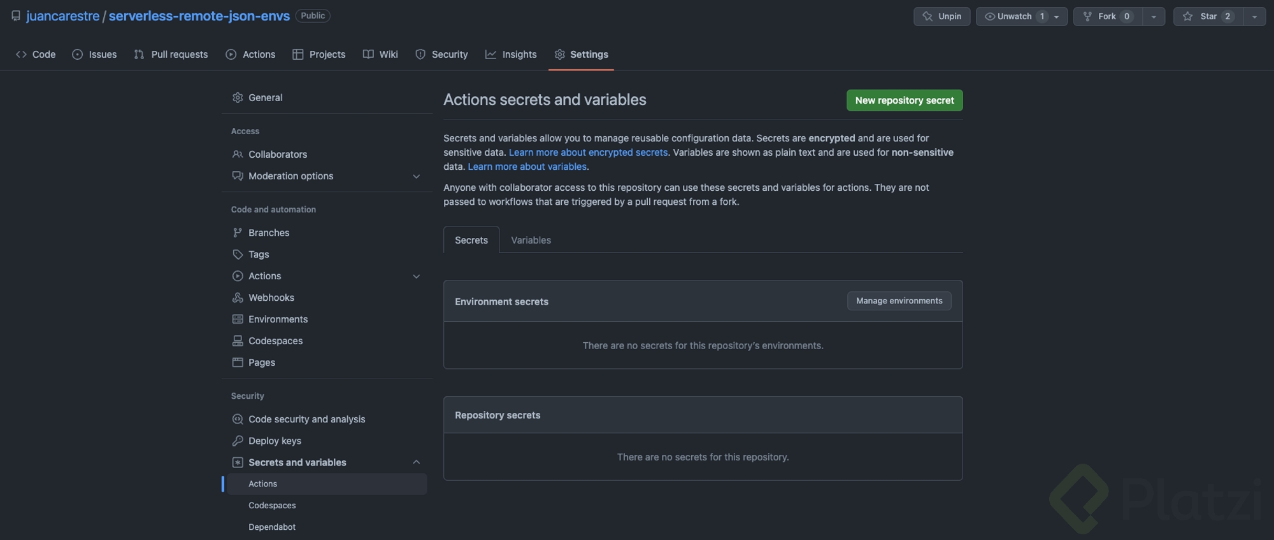Switch to the Projects tab

click(x=318, y=55)
